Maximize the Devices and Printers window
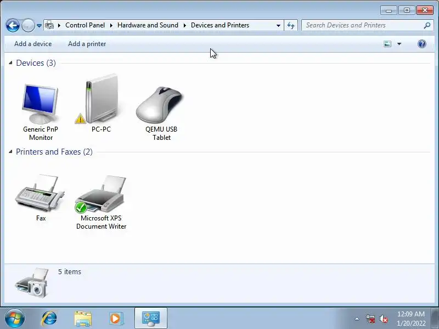This screenshot has height=329, width=439. pos(407,10)
